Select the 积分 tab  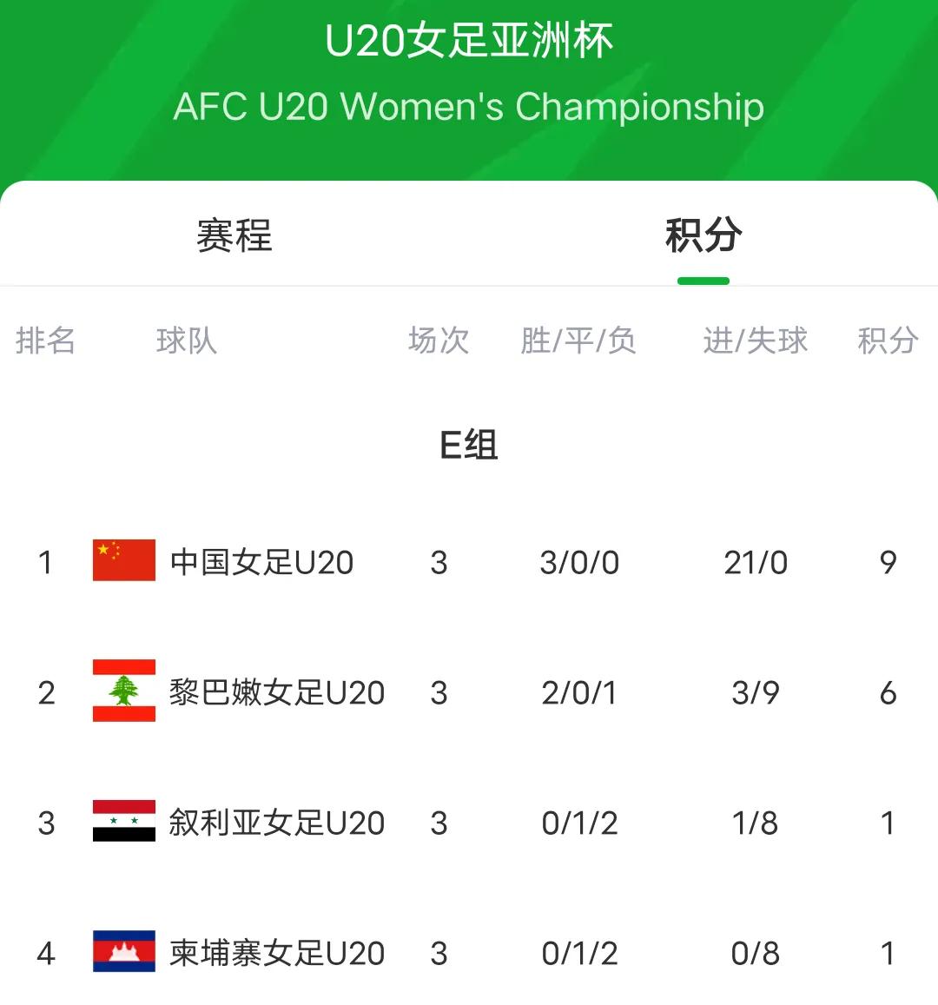pos(703,235)
